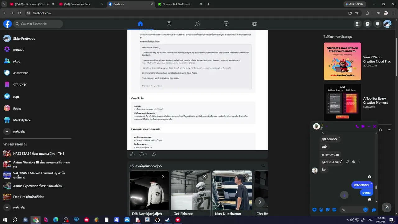Start a video call in chat
The width and height of the screenshot is (398, 224).
(363, 126)
